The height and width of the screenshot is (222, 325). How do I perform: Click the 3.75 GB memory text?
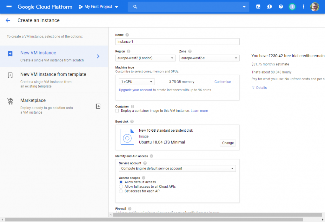tap(182, 82)
